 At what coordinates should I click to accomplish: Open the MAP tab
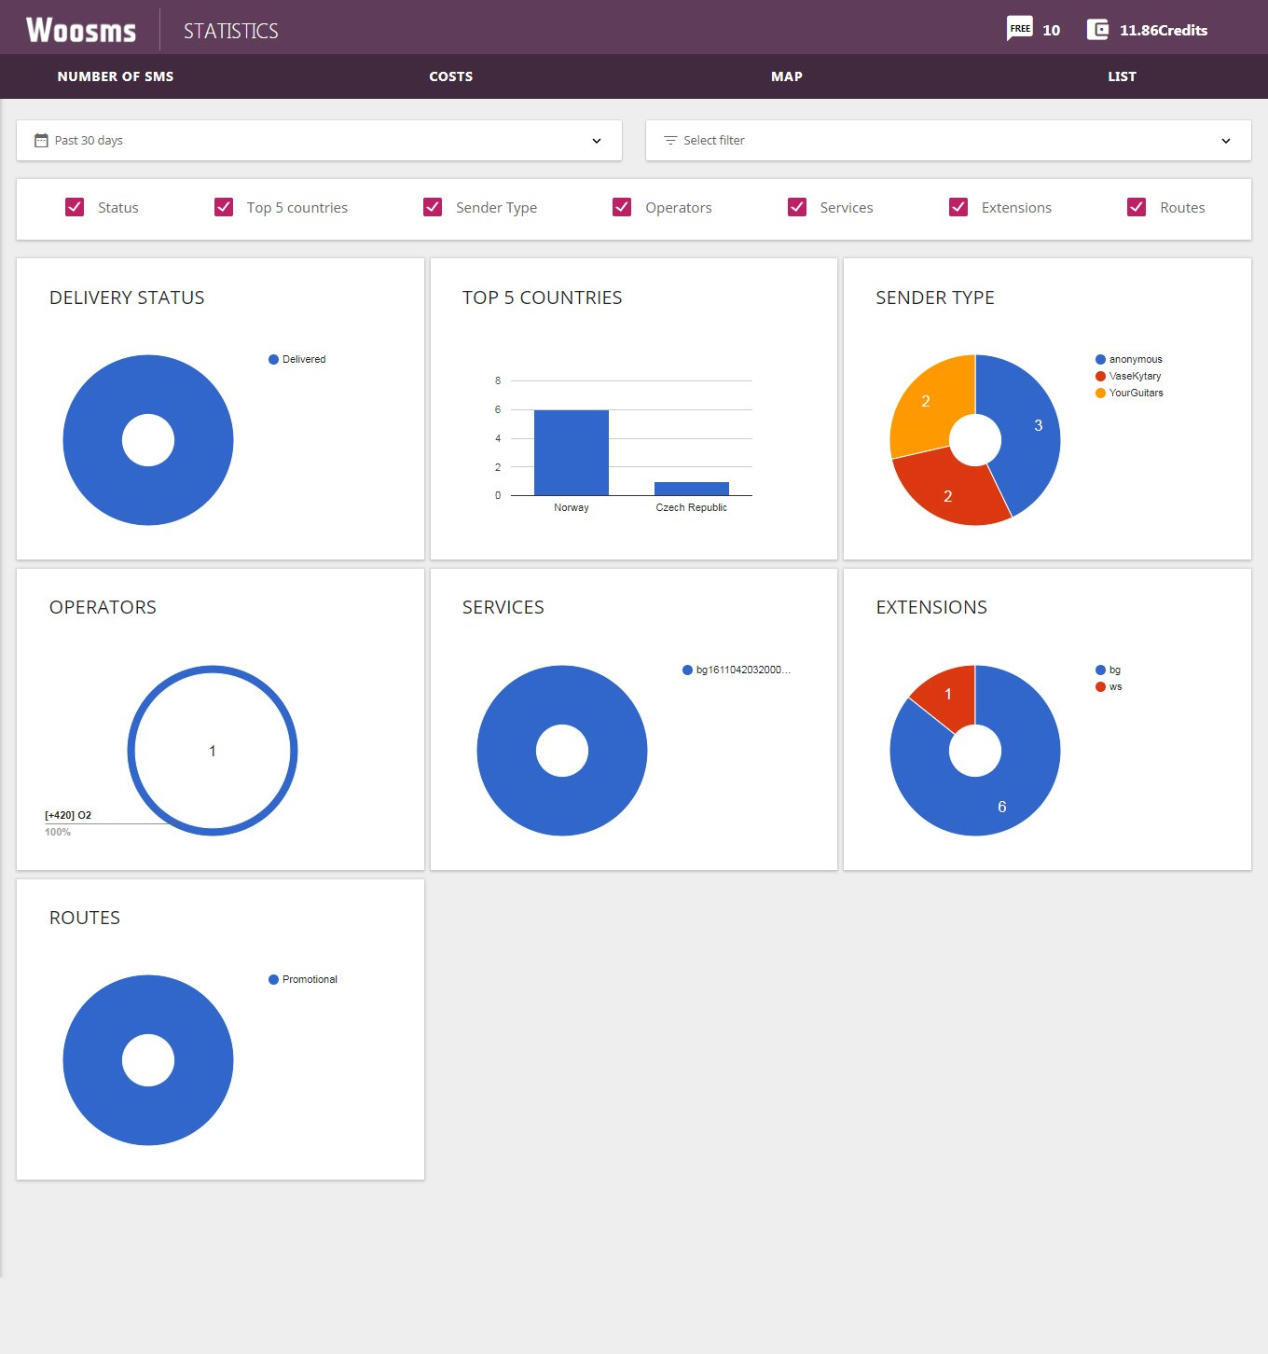tap(786, 76)
